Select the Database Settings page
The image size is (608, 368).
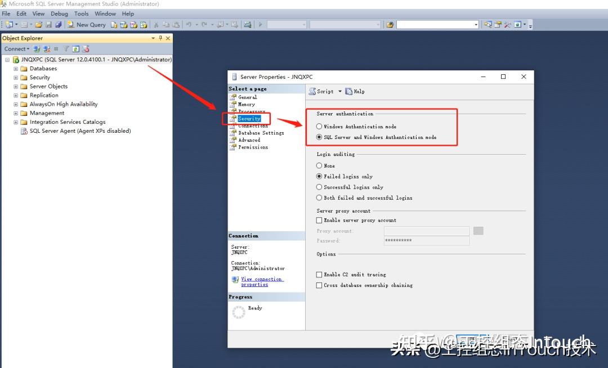coord(261,133)
